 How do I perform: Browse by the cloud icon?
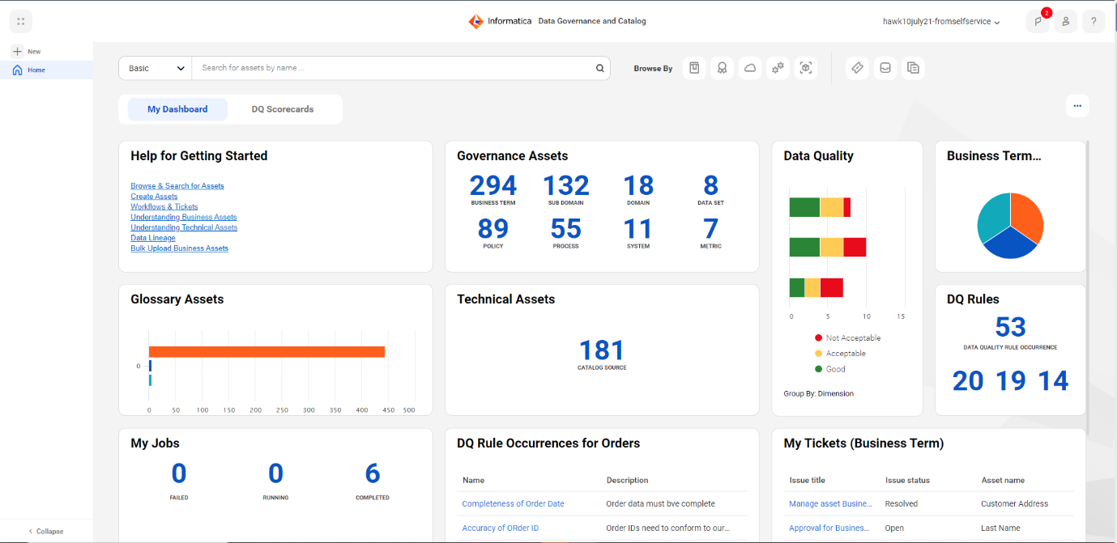click(750, 68)
